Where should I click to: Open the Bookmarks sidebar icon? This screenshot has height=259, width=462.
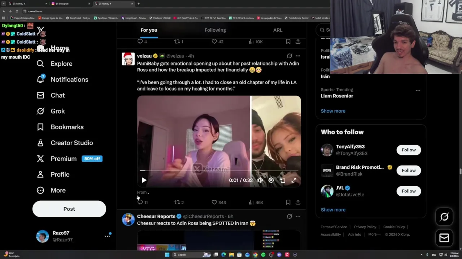40,127
